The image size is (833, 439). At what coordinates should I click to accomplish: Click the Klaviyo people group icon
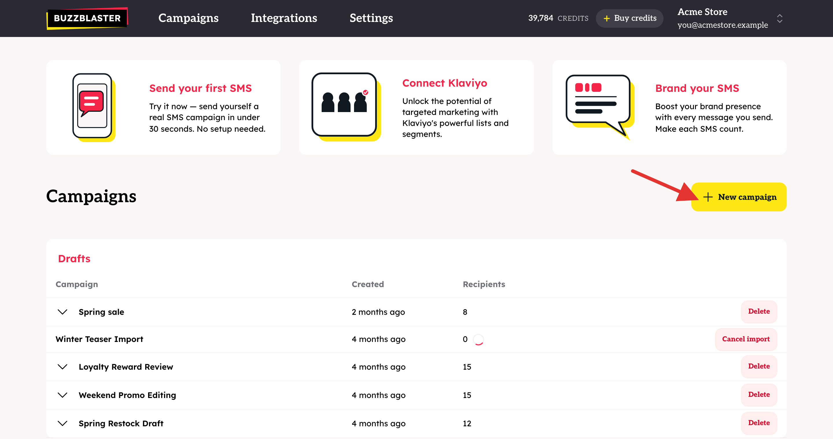click(x=346, y=107)
